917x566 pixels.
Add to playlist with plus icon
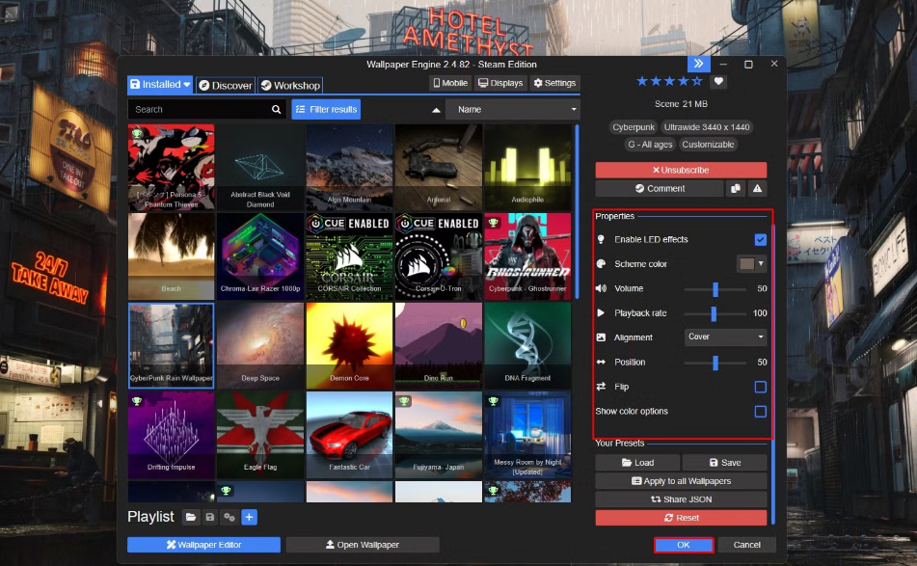249,517
